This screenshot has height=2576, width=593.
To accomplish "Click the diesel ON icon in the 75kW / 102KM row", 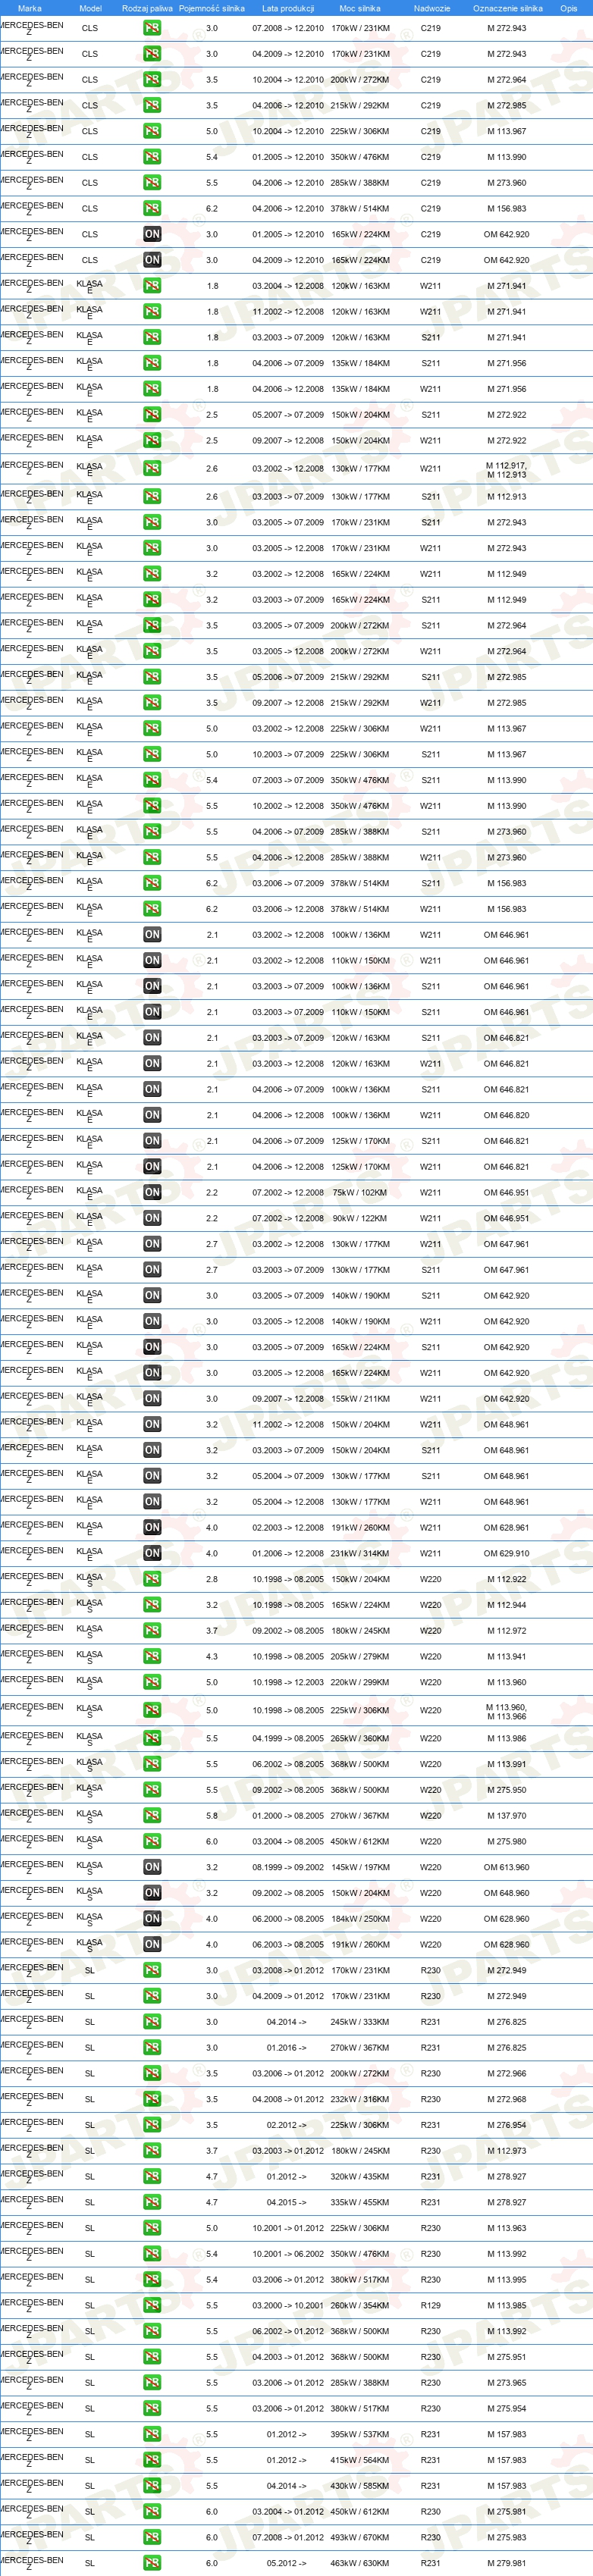I will click(x=152, y=1192).
